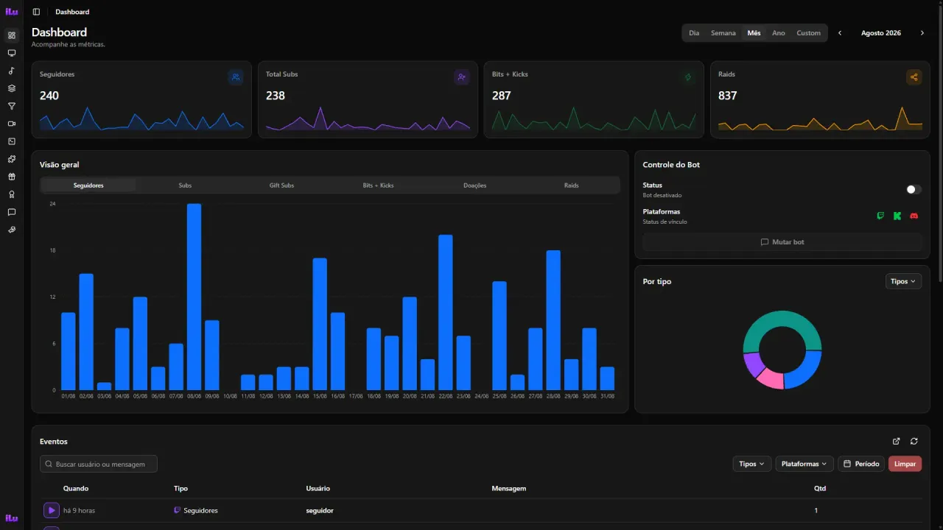Open the gift box sidebar icon

tap(11, 177)
